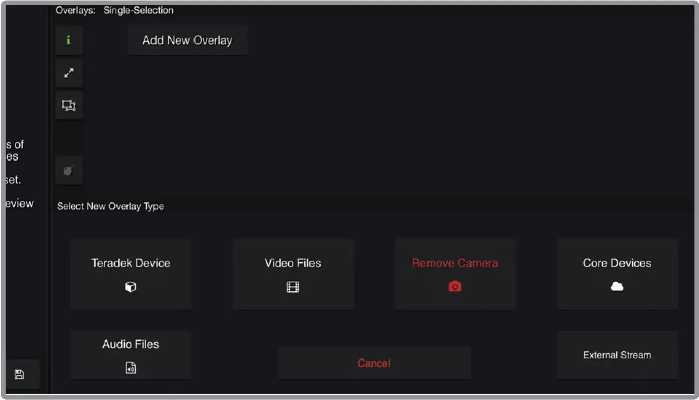Click the Single-Selection overlays mode label
699x400 pixels.
[138, 10]
